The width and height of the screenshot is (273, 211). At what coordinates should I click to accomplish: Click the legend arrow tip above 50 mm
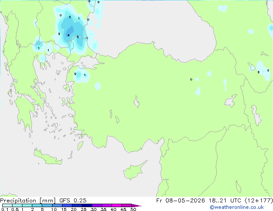click(136, 205)
